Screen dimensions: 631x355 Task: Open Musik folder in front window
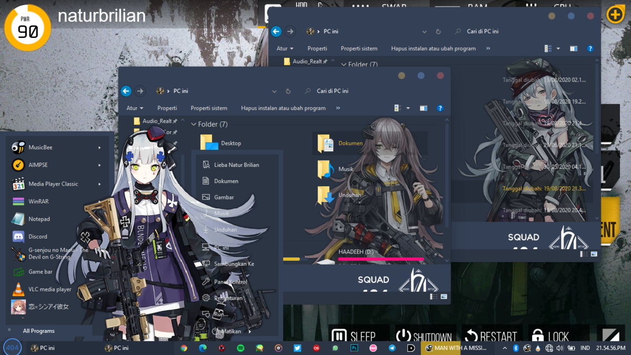[335, 169]
